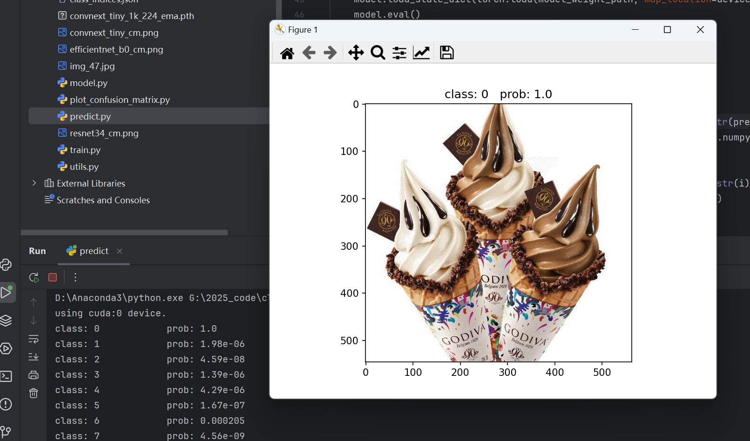This screenshot has height=441, width=750.
Task: Activate the Pan axes tool
Action: (x=356, y=53)
